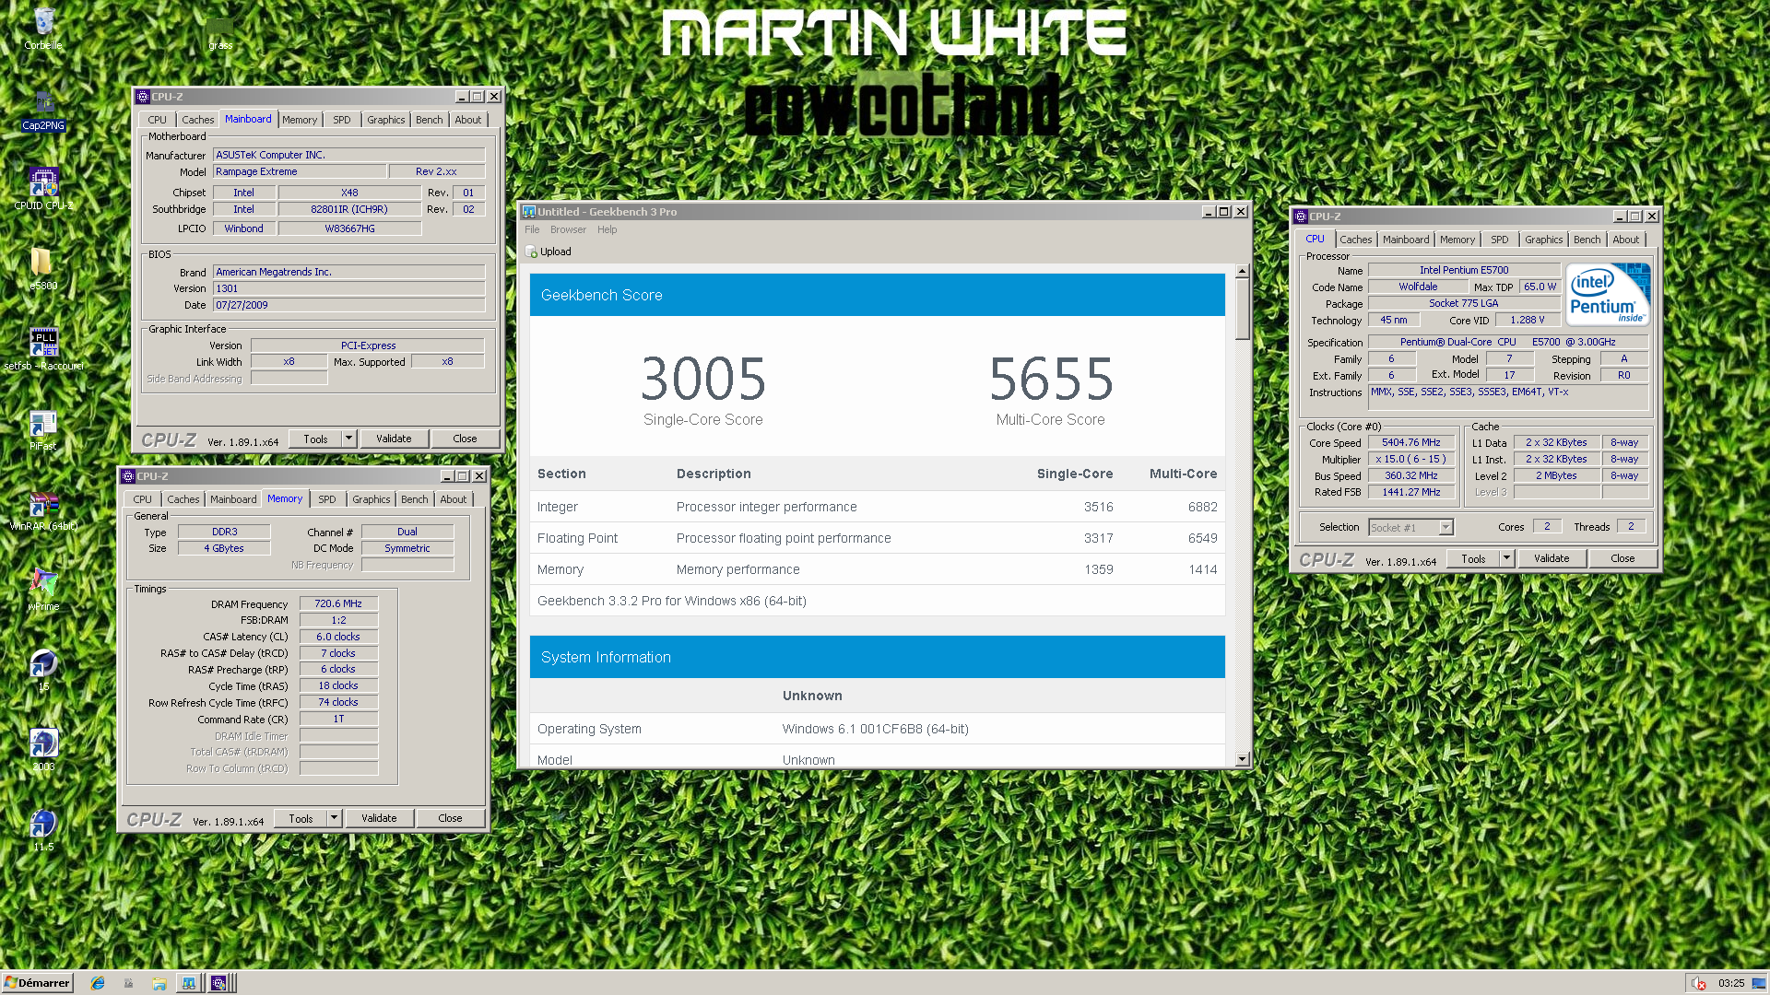The image size is (1770, 995).
Task: Select Mainboard tab in right CPU-Z window
Action: pos(1406,240)
